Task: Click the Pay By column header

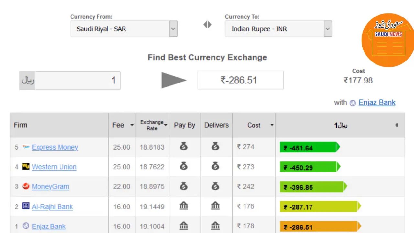Action: (185, 125)
